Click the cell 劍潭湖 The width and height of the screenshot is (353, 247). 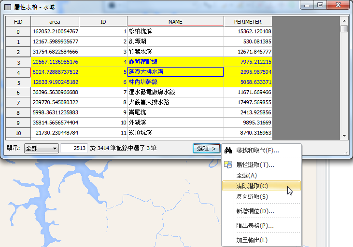point(175,41)
